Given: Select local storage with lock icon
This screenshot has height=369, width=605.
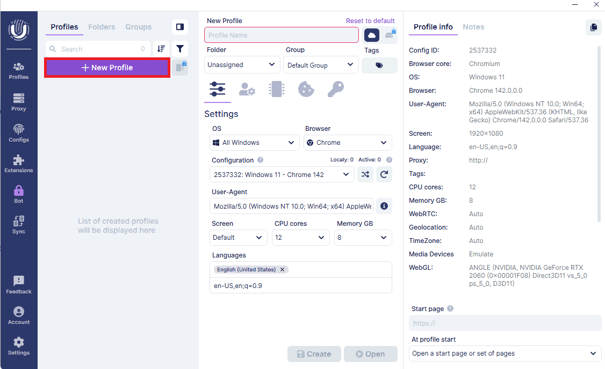Looking at the screenshot, I should (390, 34).
